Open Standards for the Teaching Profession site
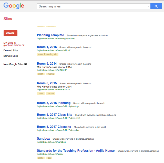Screen dimensions: 164x163 [76, 151]
